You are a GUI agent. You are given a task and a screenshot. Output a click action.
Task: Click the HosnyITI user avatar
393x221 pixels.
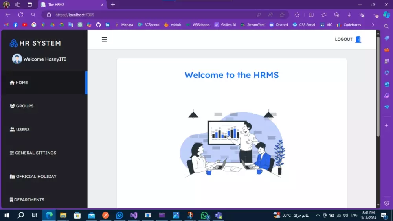(17, 59)
